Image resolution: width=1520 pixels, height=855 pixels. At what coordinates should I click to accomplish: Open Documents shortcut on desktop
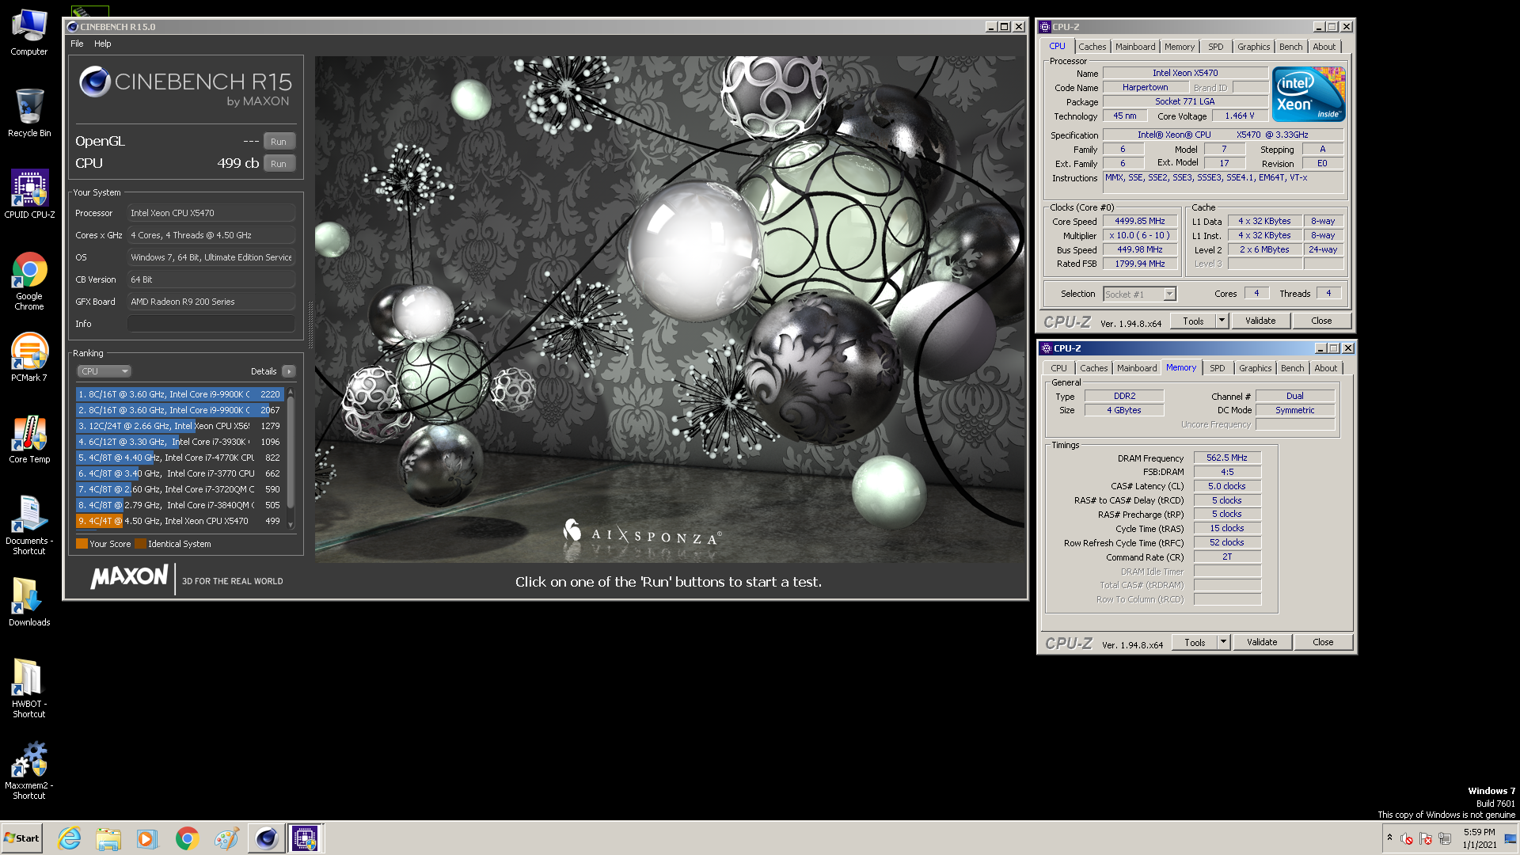click(29, 526)
